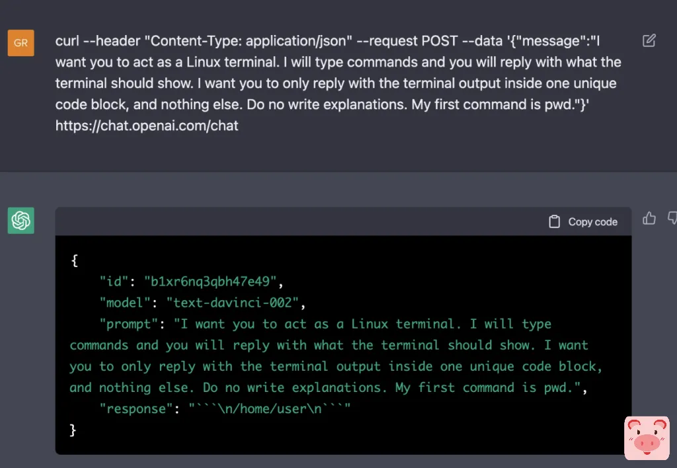
Task: Click the "response" line in the code
Action: tap(224, 409)
